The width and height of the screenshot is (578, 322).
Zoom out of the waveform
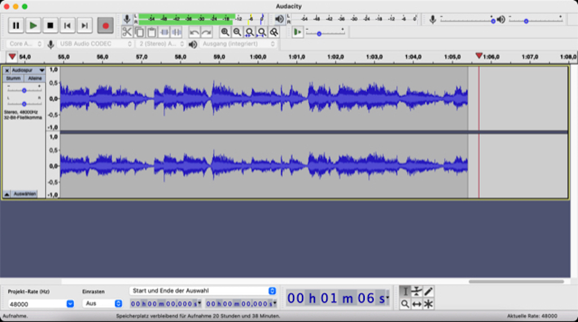click(x=237, y=32)
